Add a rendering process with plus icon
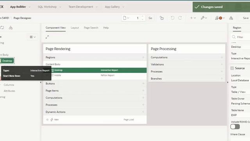 pos(143,105)
